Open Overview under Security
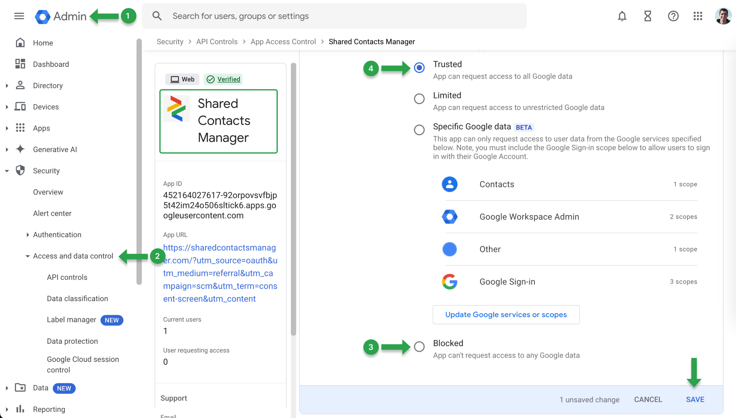This screenshot has width=736, height=418. (x=48, y=192)
